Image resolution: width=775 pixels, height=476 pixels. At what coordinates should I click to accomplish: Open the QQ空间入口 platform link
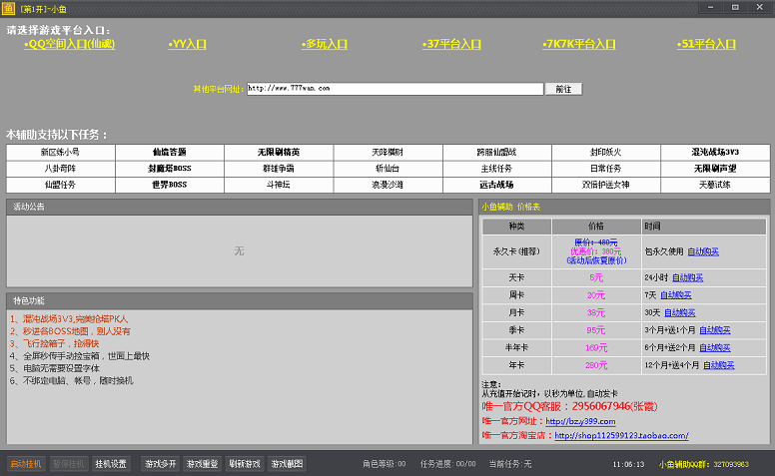[71, 44]
